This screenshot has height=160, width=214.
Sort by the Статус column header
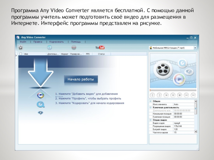tap(101, 54)
